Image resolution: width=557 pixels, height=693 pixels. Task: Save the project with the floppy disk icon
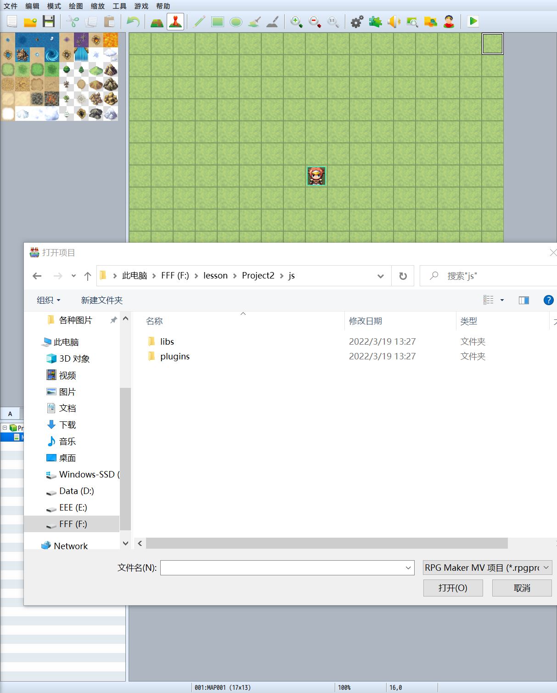(x=49, y=22)
